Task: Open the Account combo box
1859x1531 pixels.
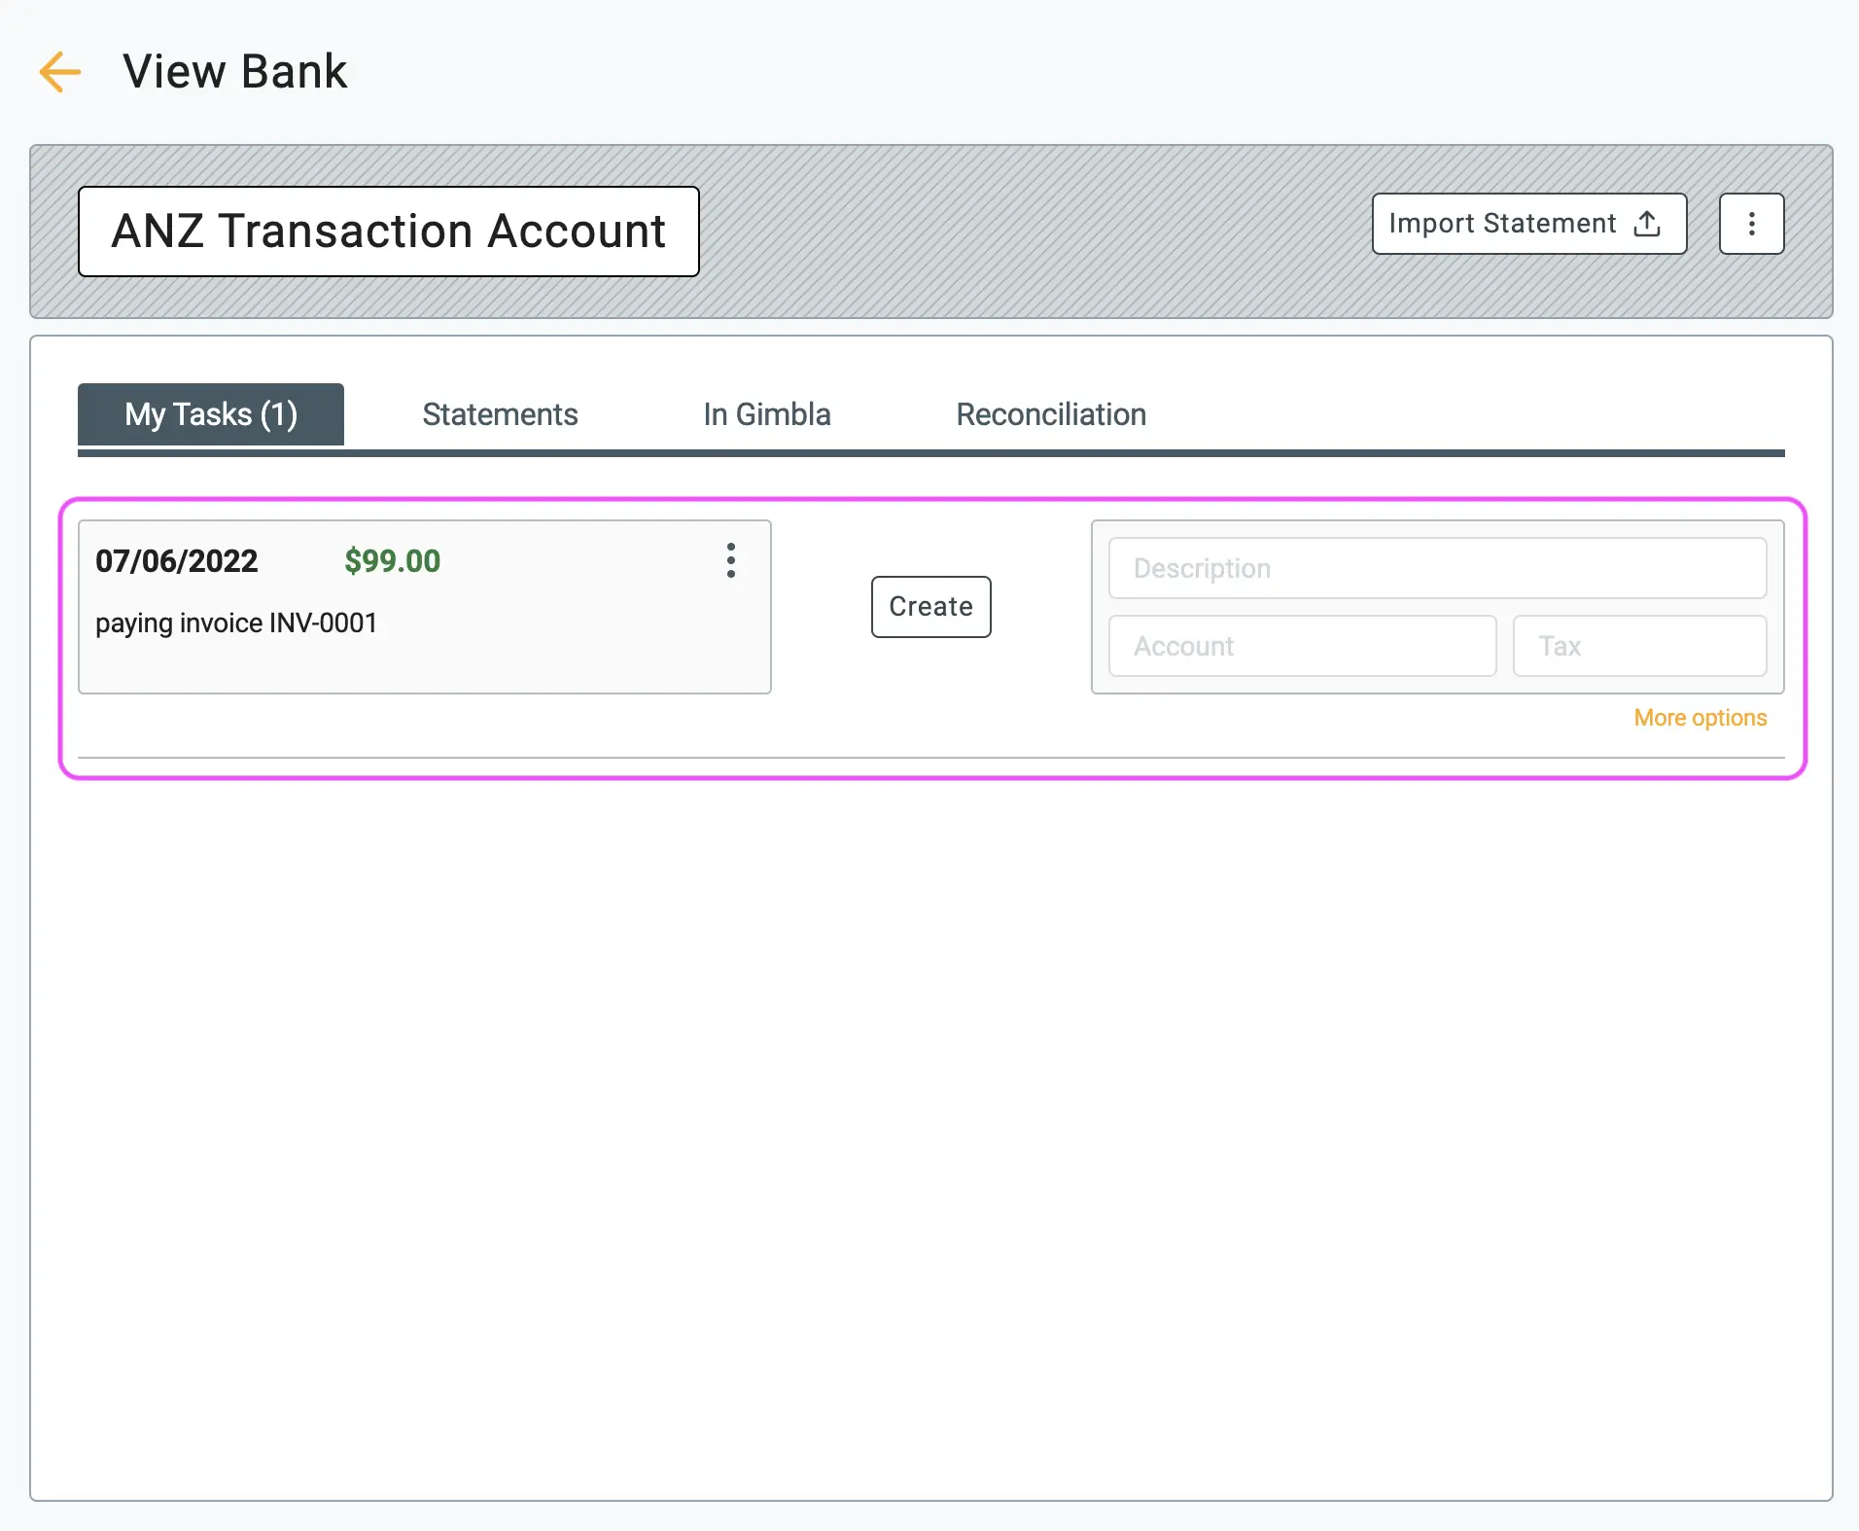Action: (x=1302, y=646)
